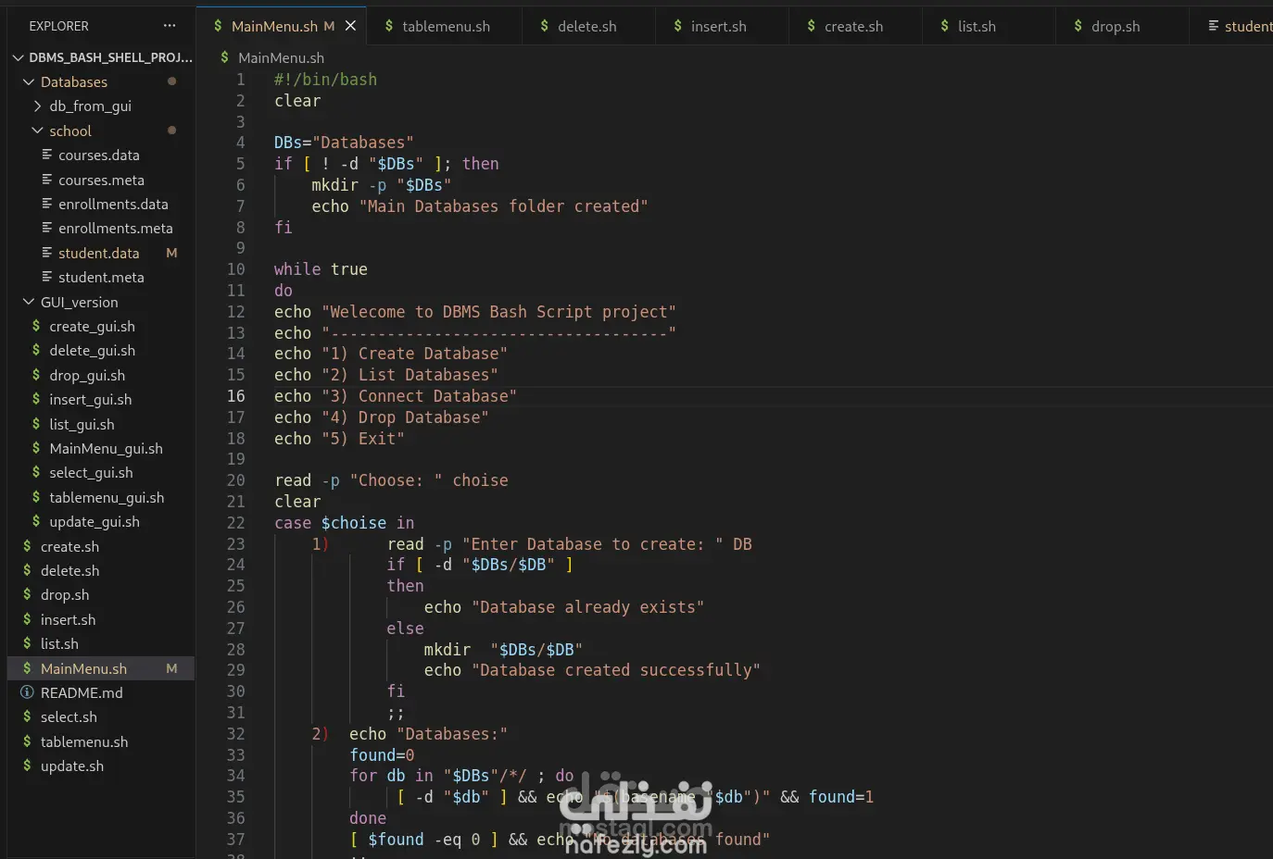This screenshot has height=859, width=1273.
Task: Click the MainMenu.sh breadcrumb above the code
Action: click(x=281, y=57)
